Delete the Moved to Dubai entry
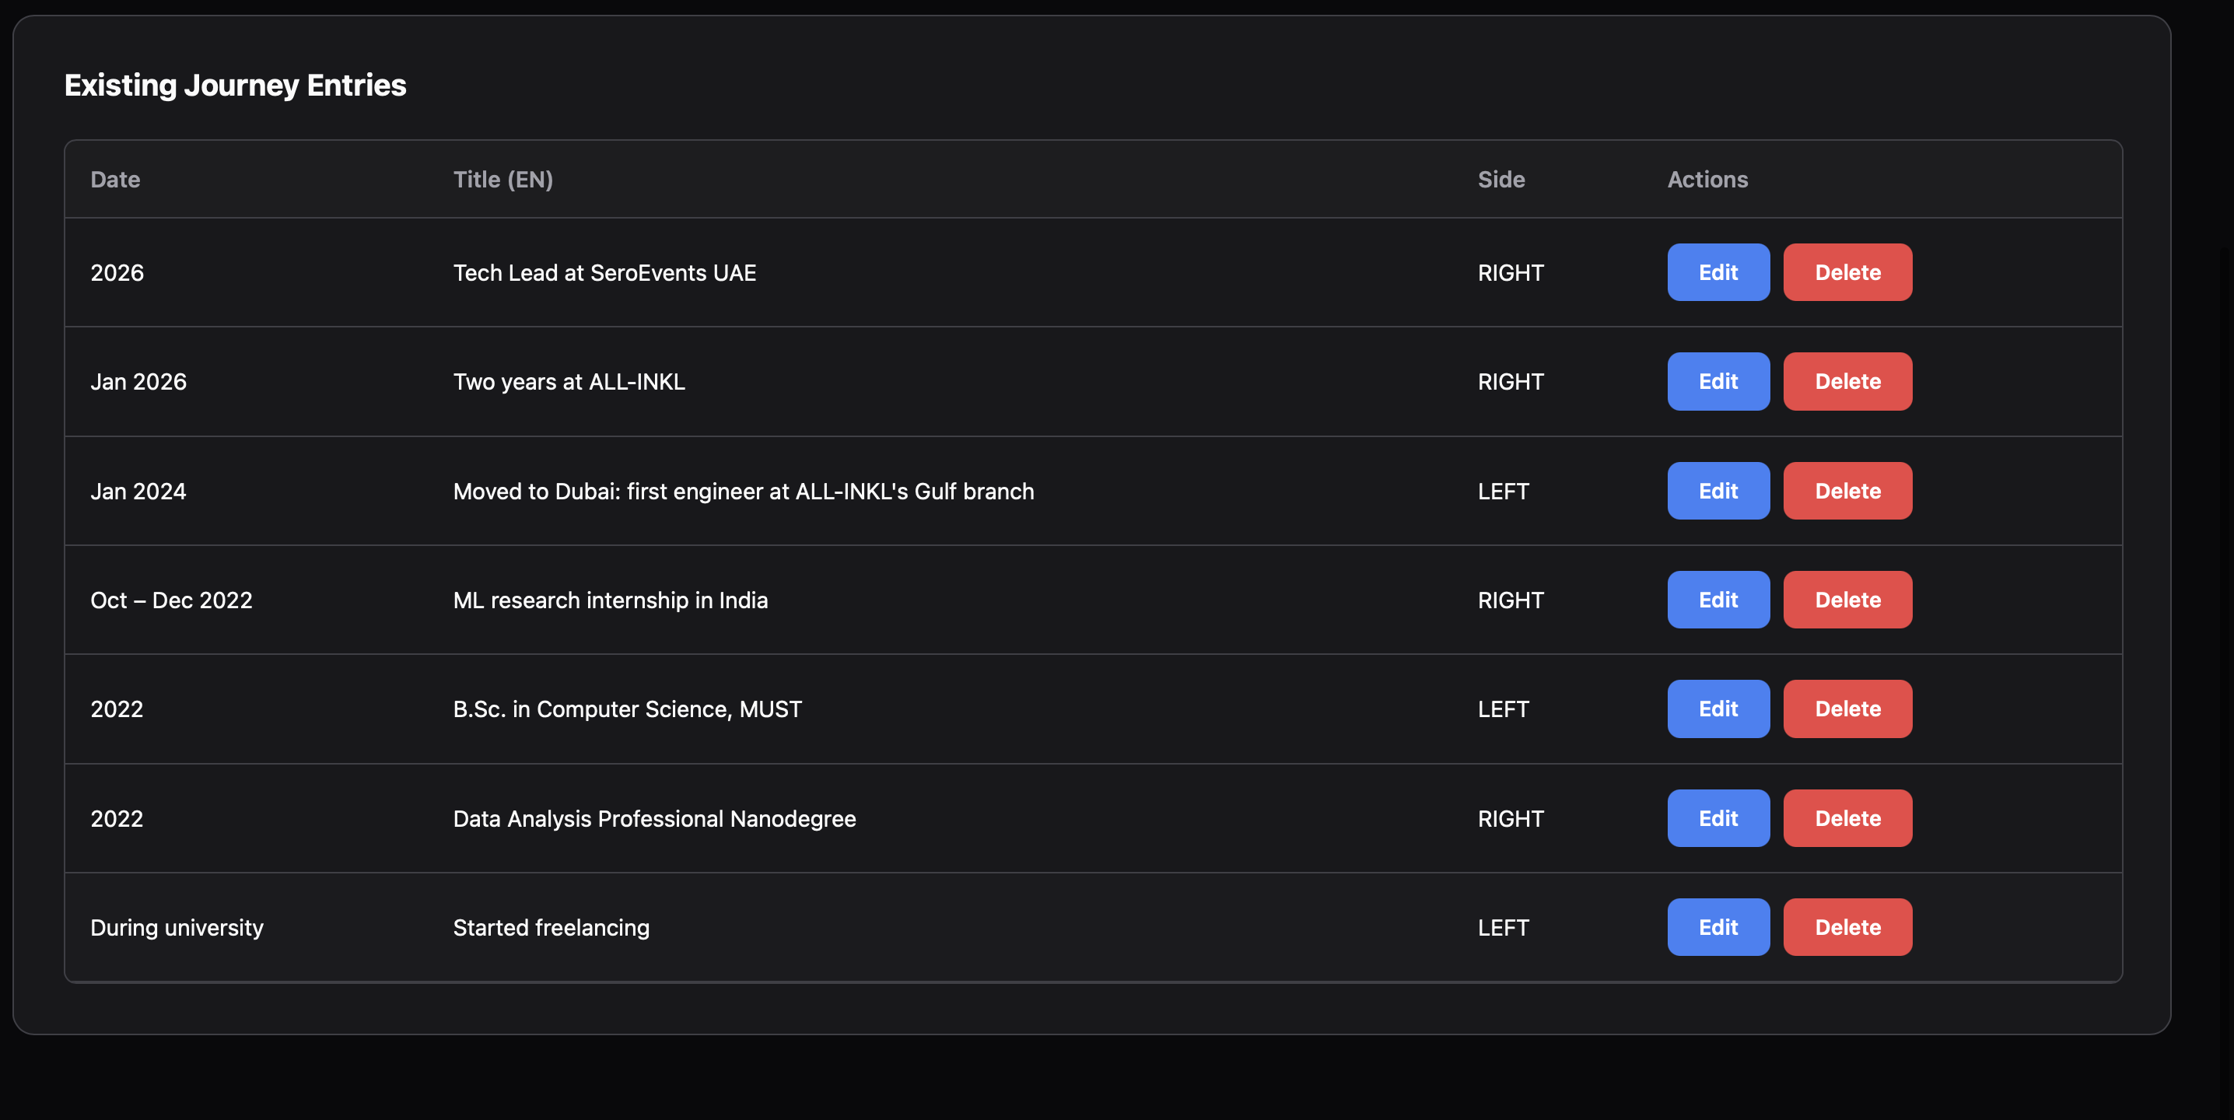2234x1120 pixels. 1847,491
